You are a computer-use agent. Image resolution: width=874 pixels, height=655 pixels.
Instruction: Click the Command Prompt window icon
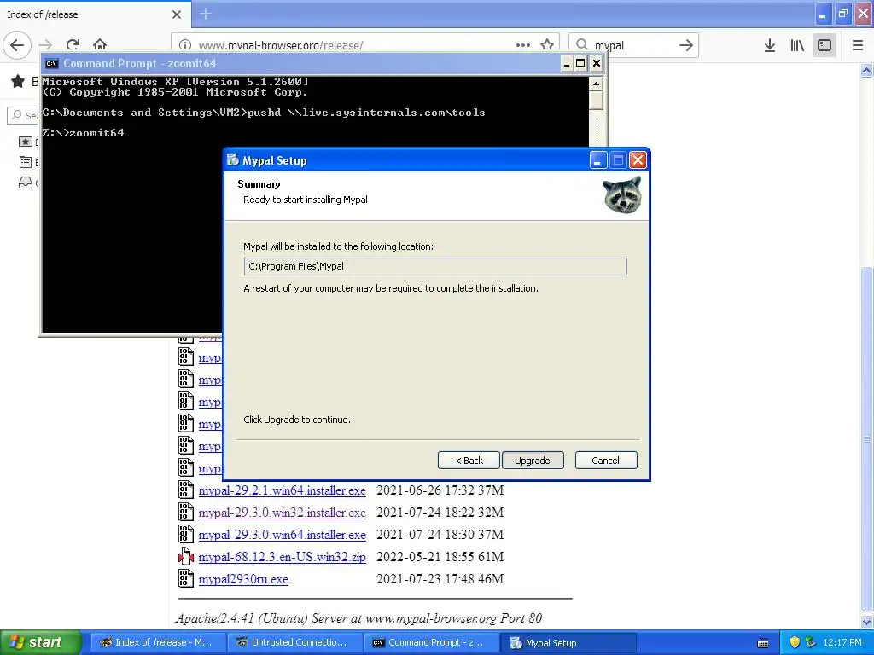click(x=52, y=63)
